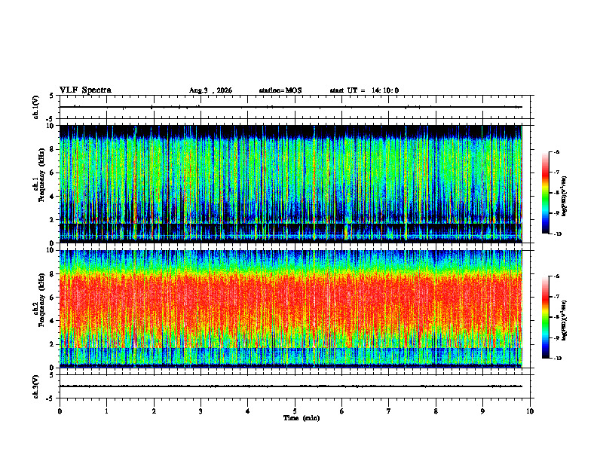Click the ch.3 voltage waveform trace
This screenshot has height=461, width=597.
click(290, 386)
